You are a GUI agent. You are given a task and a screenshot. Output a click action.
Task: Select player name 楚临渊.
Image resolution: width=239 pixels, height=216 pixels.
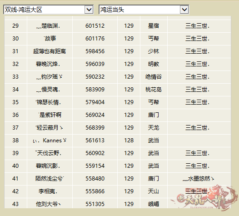(48, 26)
